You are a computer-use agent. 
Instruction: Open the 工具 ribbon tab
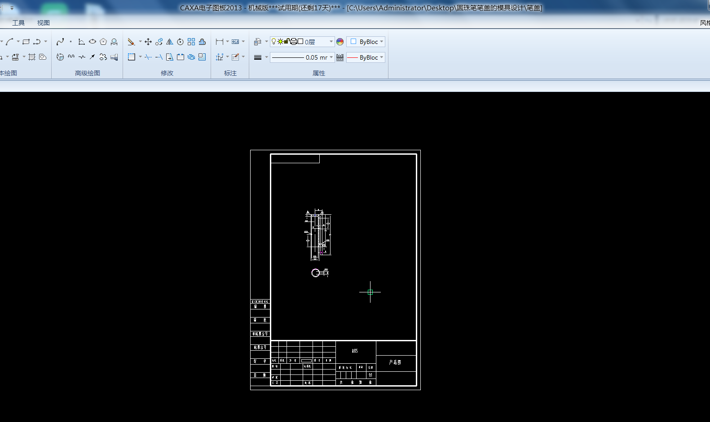click(18, 23)
